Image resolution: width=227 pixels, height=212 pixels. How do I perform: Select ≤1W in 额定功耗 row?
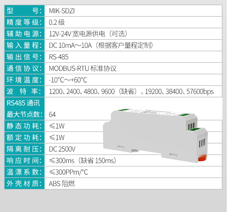57,137
